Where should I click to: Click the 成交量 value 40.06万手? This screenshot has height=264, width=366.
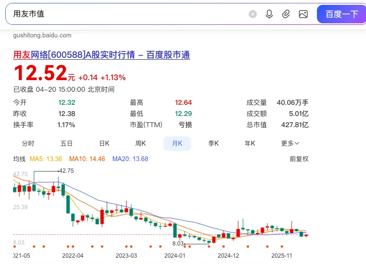click(293, 102)
